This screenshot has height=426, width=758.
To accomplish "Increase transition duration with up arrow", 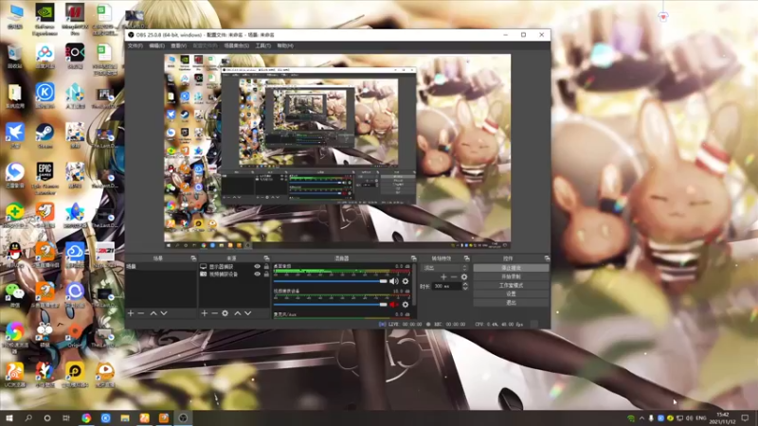I will coord(465,285).
